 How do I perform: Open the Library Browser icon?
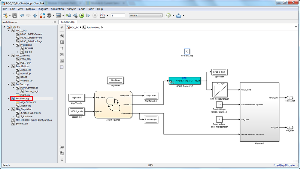tap(42, 16)
